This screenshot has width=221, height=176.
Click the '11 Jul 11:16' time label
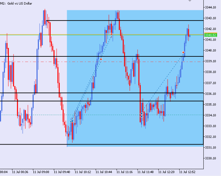click(x=124, y=172)
